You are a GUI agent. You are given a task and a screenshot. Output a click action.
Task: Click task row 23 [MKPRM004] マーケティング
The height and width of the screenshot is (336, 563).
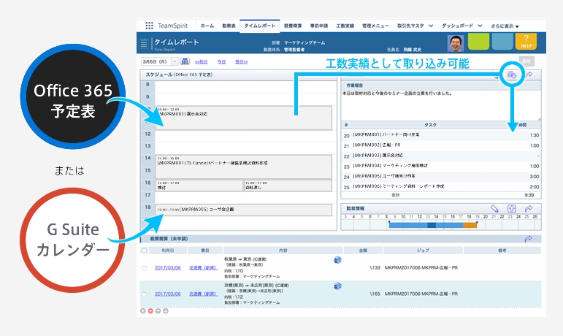pyautogui.click(x=441, y=167)
